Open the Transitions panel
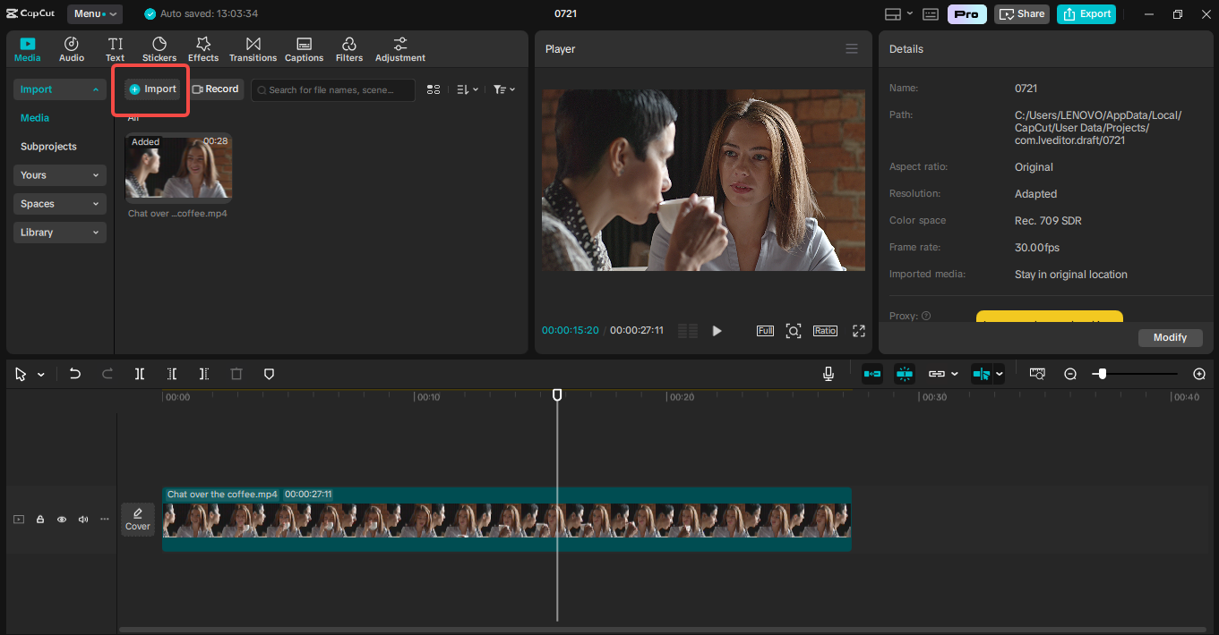1219x635 pixels. click(x=253, y=48)
